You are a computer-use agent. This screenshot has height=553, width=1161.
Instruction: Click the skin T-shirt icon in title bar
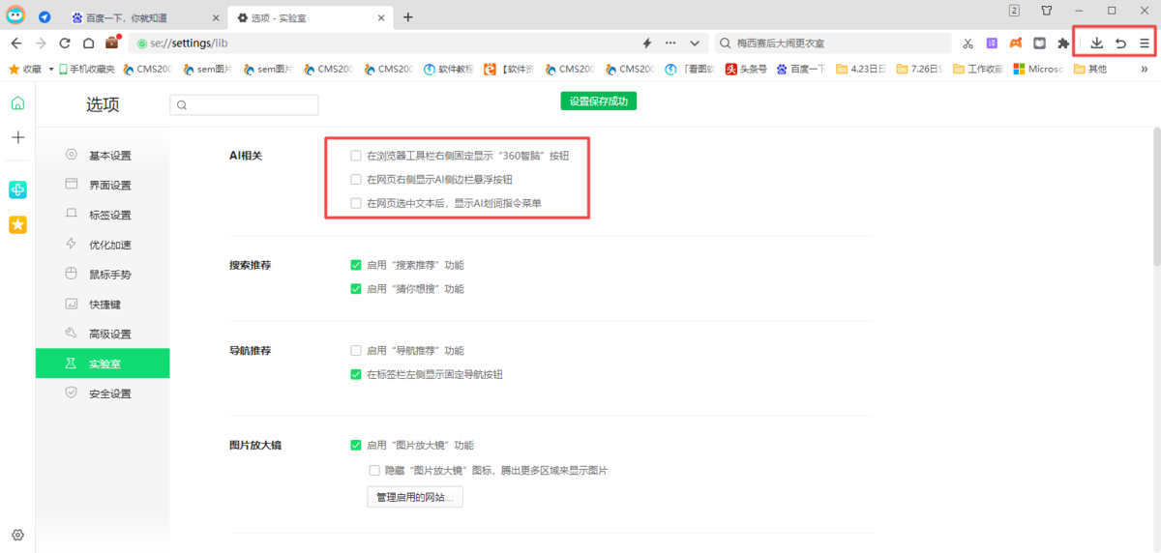click(x=1047, y=11)
